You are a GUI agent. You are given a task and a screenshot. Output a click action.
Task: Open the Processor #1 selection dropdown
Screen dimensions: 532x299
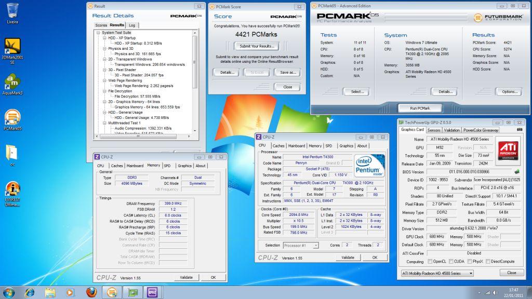tap(301, 246)
